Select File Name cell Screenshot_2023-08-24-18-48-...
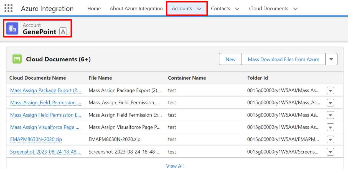Image resolution: width=348 pixels, height=169 pixels. 125,152
